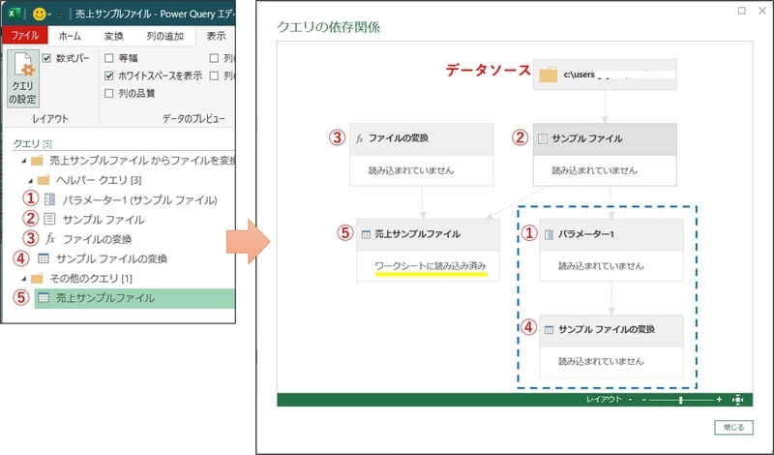Close the クエリの依存関係 dialog with X

pos(762,11)
